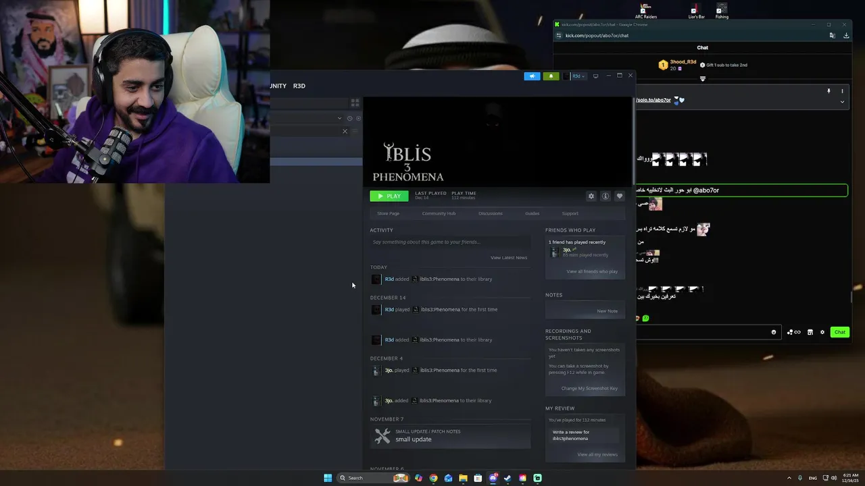This screenshot has width=865, height=486.
Task: Open View all my reviews
Action: 597,454
